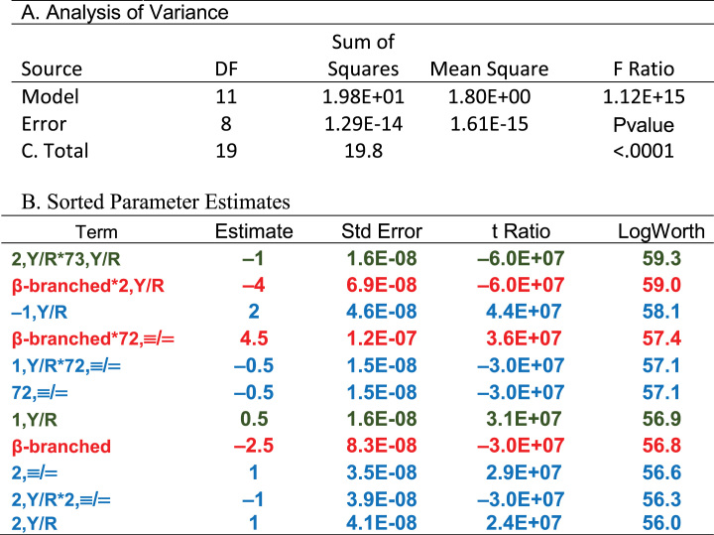The height and width of the screenshot is (535, 714).
Task: Click the std error 4.1E-08
Action: (382, 523)
